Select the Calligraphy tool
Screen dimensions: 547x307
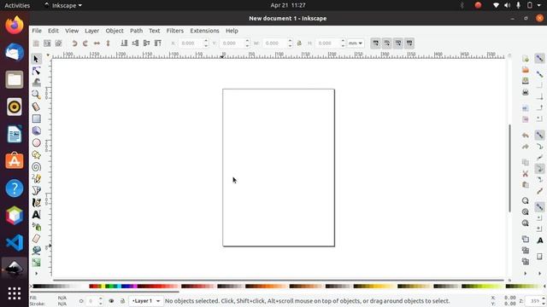click(36, 203)
